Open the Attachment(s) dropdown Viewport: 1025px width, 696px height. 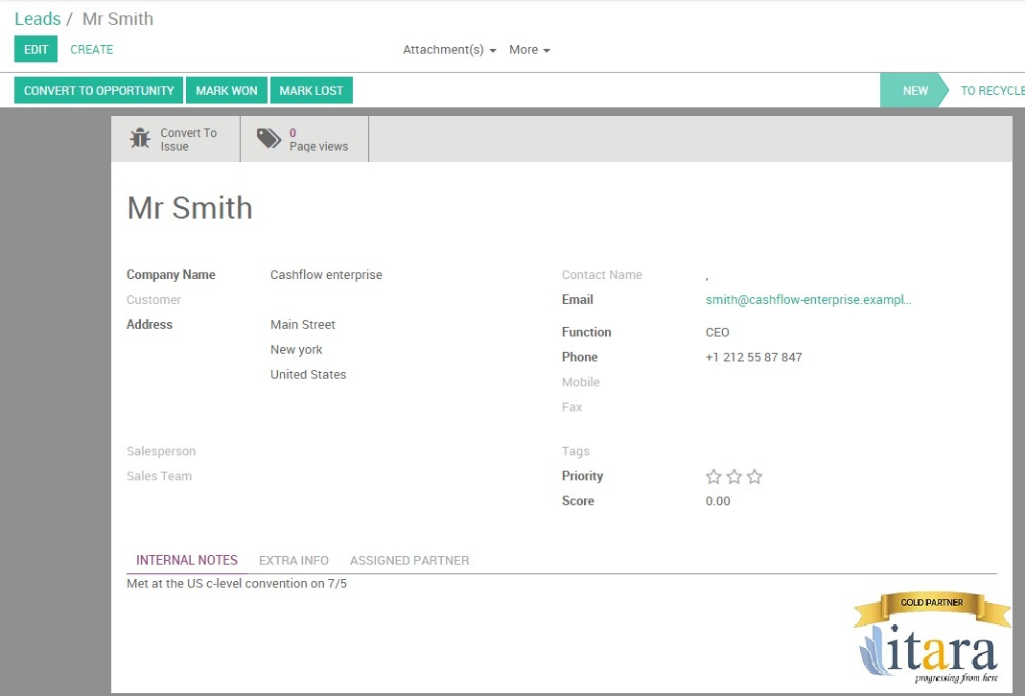coord(449,50)
